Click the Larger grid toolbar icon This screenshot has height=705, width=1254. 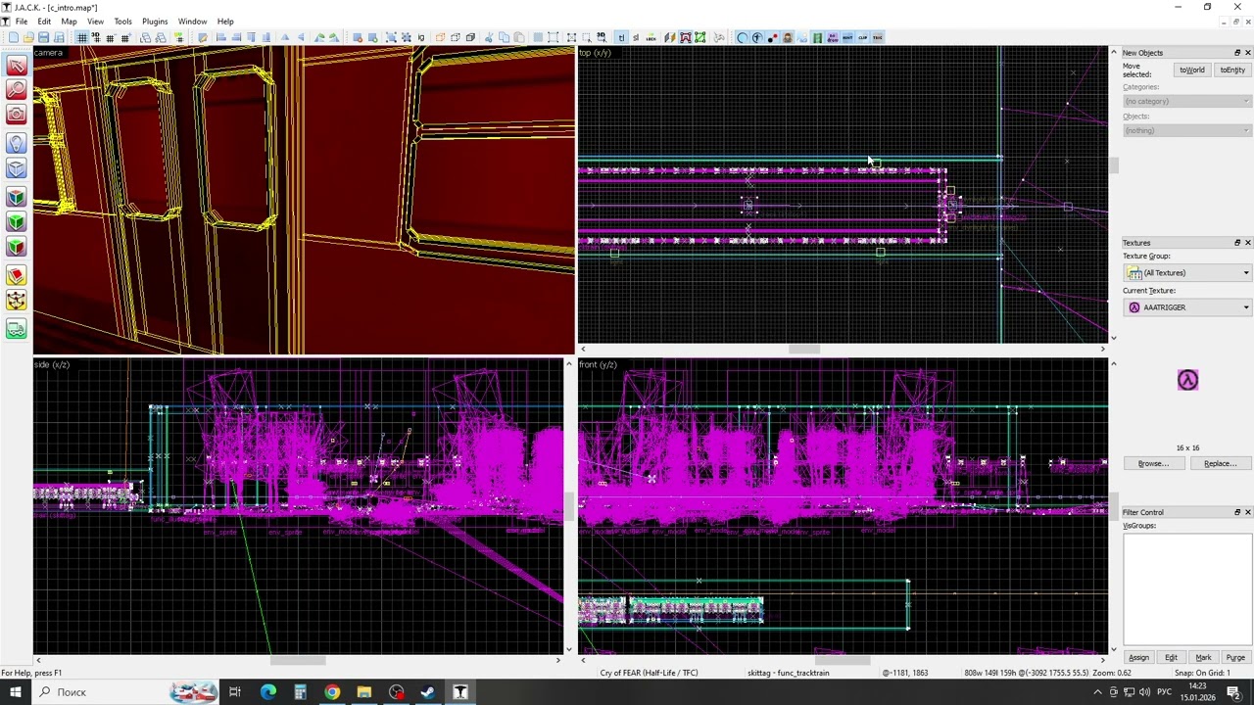pos(125,37)
